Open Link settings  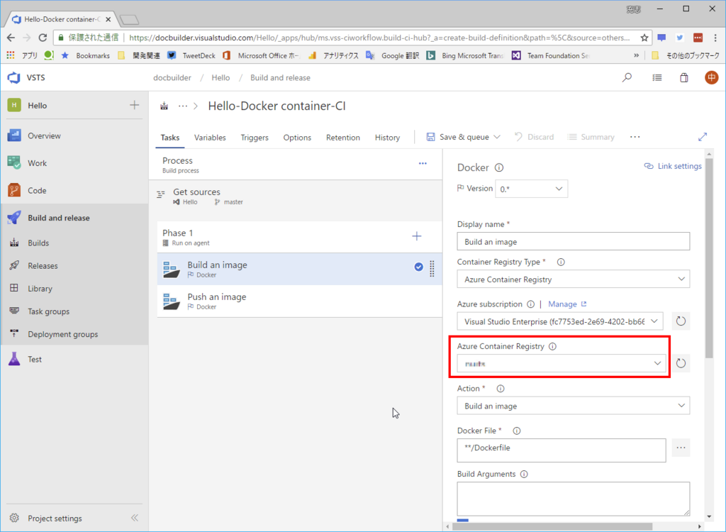[x=673, y=166]
